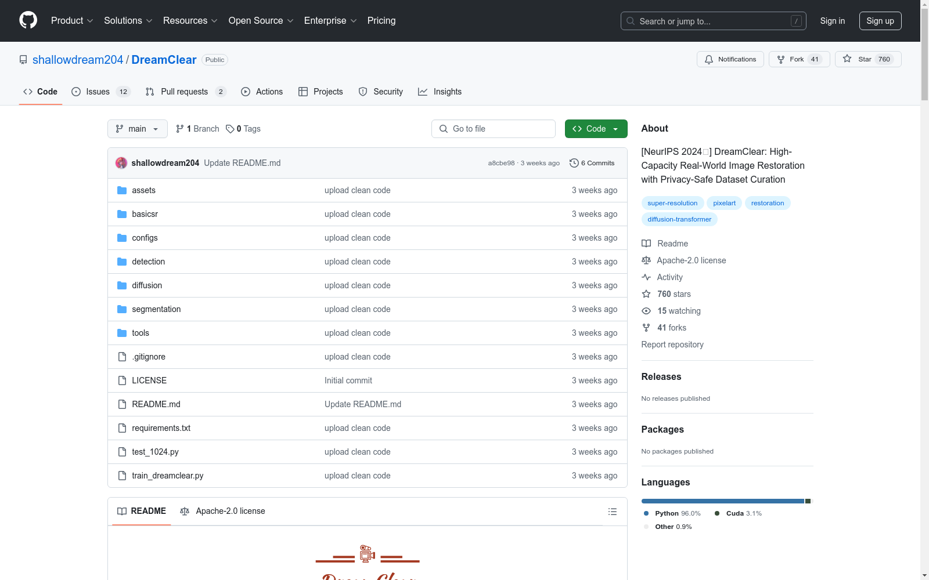View the Insights tab
929x580 pixels.
(x=440, y=92)
